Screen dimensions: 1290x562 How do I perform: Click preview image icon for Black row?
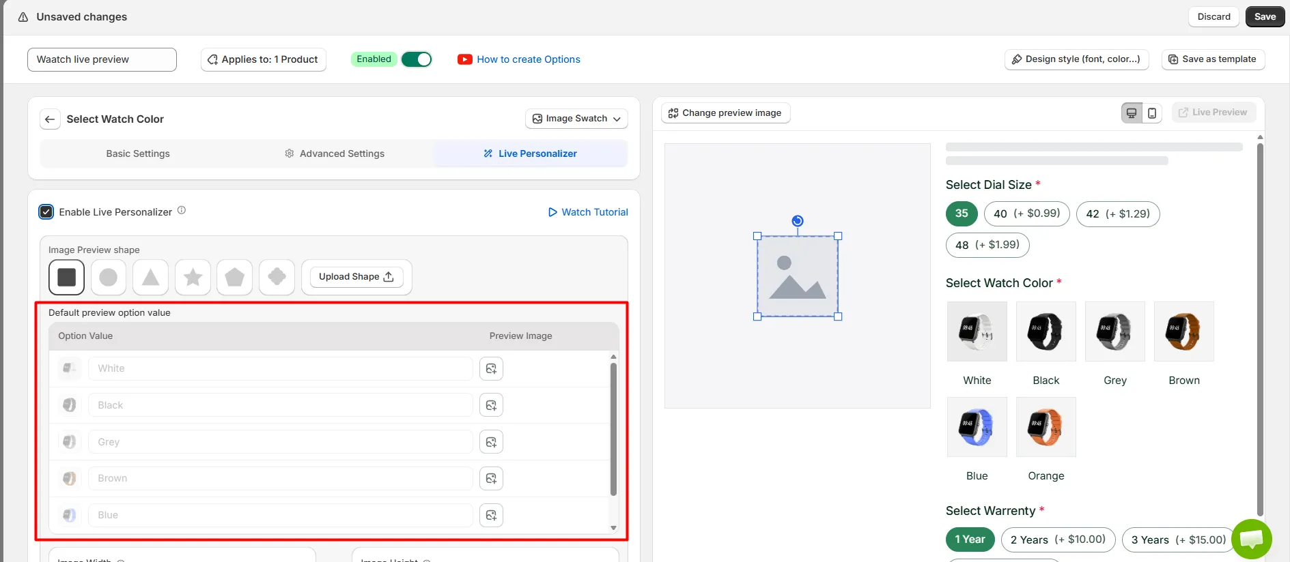(x=491, y=405)
